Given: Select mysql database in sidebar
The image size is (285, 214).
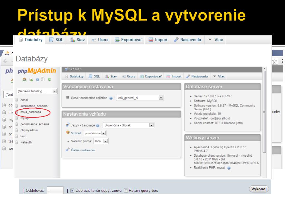Looking at the screenshot, I should point(24,118).
